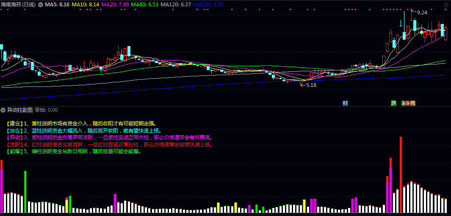Select the magenta MA20: 7.90 label
Screen dimensions: 451x216
coord(115,5)
